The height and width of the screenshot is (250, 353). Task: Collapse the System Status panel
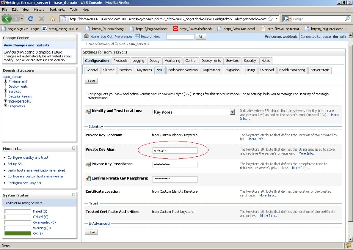click(x=73, y=195)
